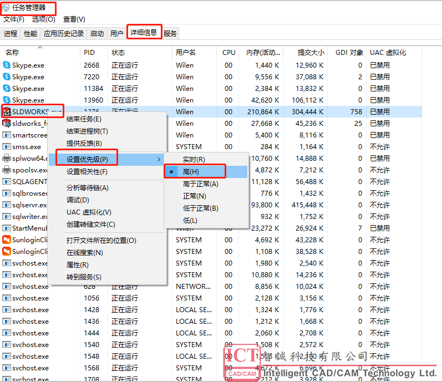Click the sldworks_fs process icon

pyautogui.click(x=7, y=124)
